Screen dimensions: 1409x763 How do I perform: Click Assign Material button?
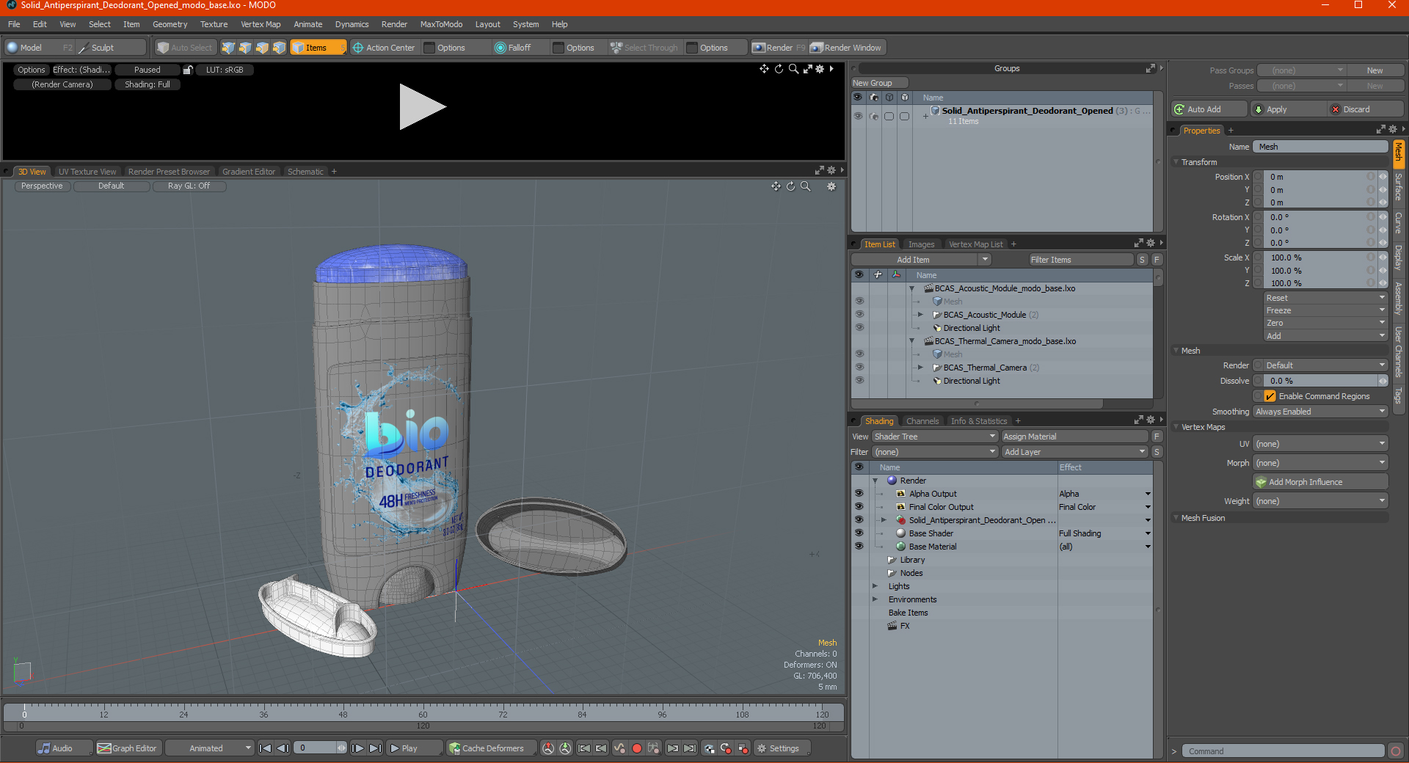[x=1074, y=437]
